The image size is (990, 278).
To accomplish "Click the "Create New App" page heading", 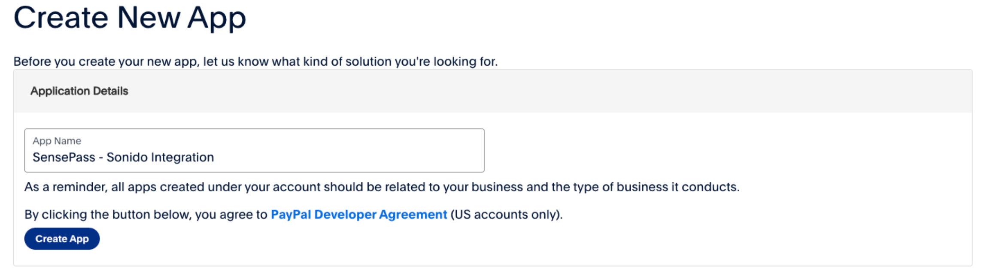I will 130,18.
